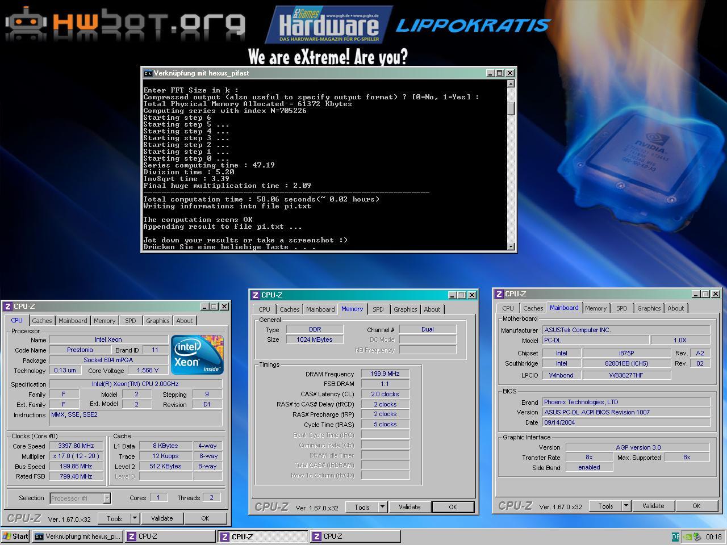The width and height of the screenshot is (727, 545).
Task: Click the Total computation time line in console
Action: click(x=261, y=199)
